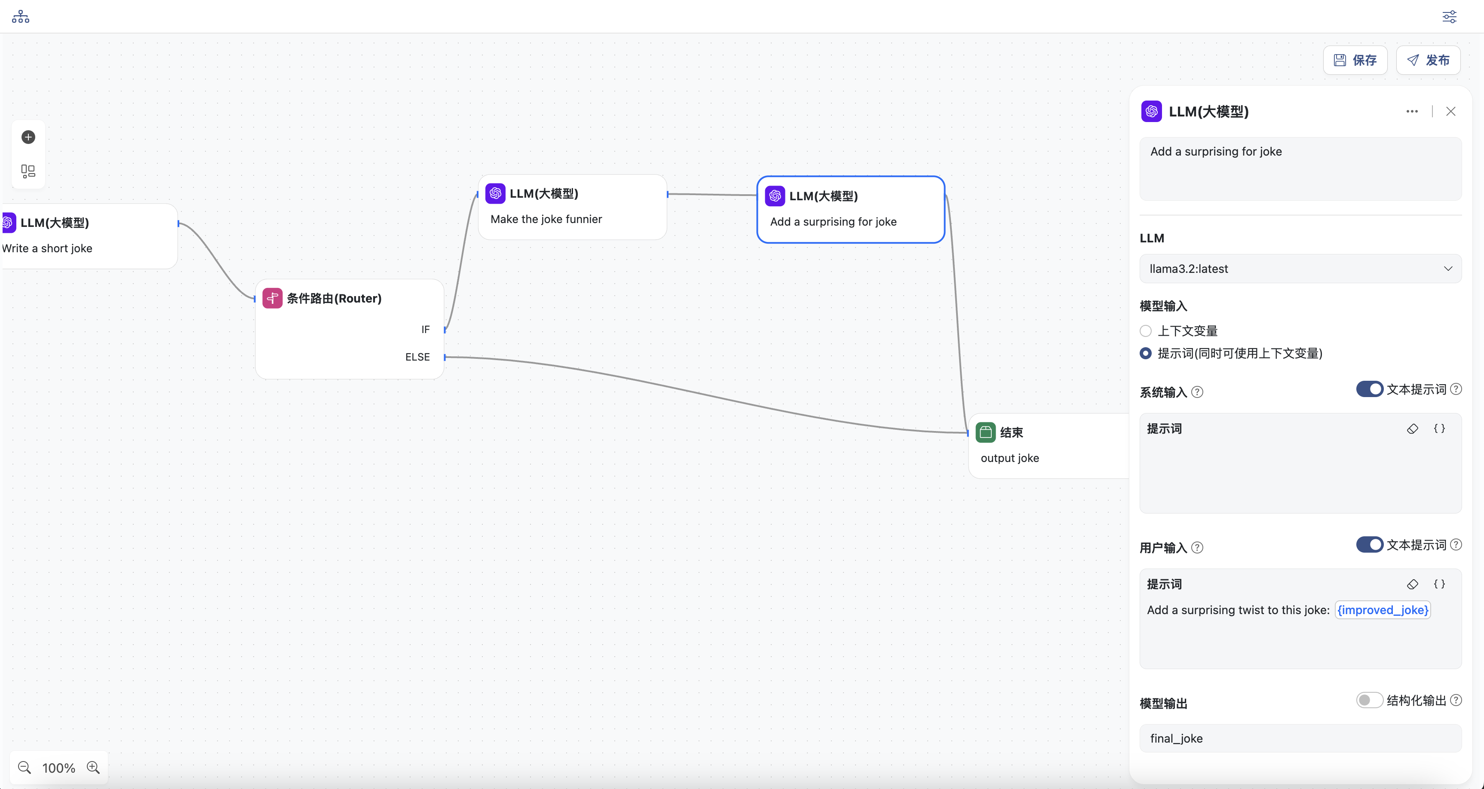
Task: Click the final_joke output field
Action: 1300,738
